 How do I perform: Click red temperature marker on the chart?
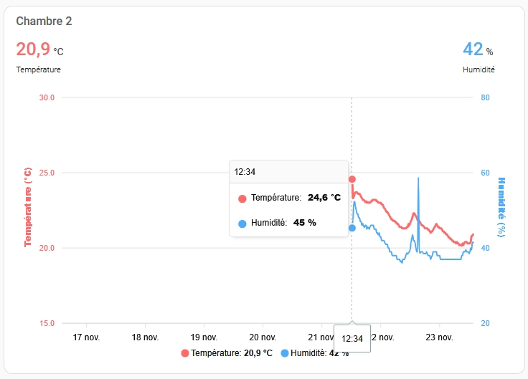pyautogui.click(x=352, y=179)
